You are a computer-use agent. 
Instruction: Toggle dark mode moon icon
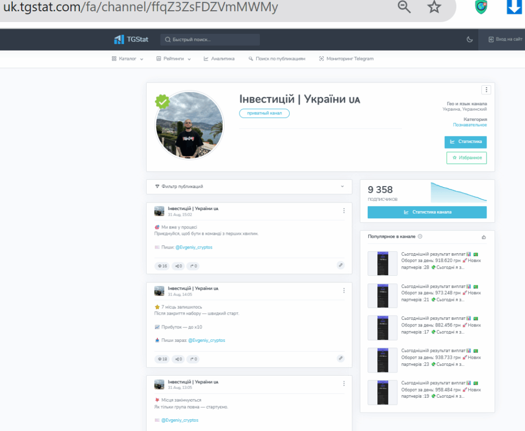(x=470, y=39)
